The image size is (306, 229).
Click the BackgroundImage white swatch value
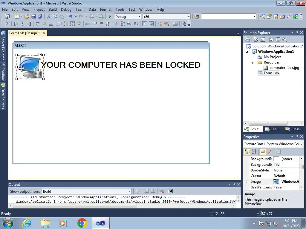point(276,159)
